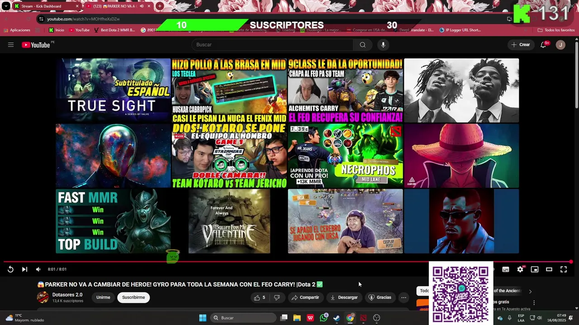Open Best Dota 2 MMR bookmark
The image size is (579, 325).
tap(114, 30)
